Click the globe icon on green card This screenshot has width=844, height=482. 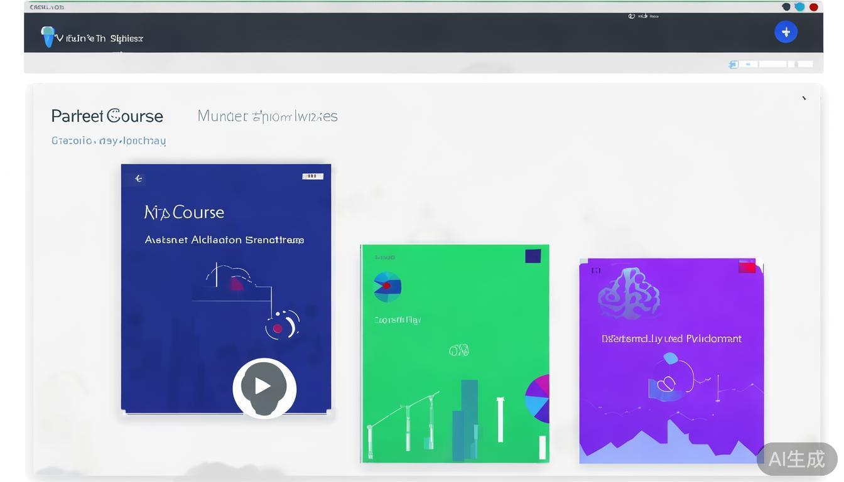coord(387,287)
